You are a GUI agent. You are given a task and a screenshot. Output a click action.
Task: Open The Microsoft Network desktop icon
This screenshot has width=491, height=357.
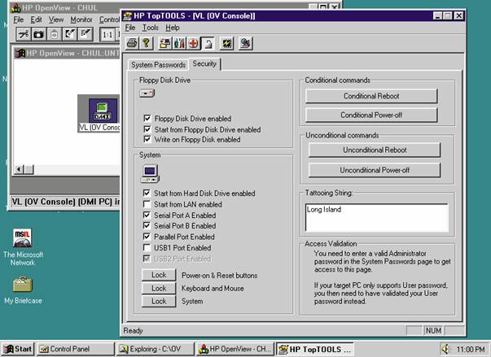coord(23,239)
